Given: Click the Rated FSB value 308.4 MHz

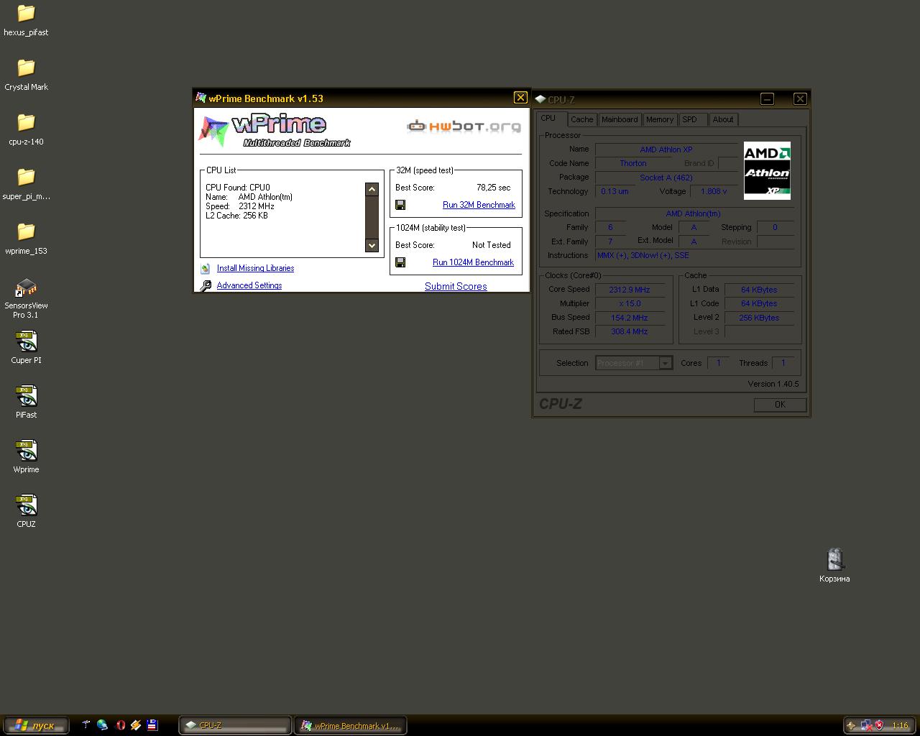Looking at the screenshot, I should (x=630, y=331).
